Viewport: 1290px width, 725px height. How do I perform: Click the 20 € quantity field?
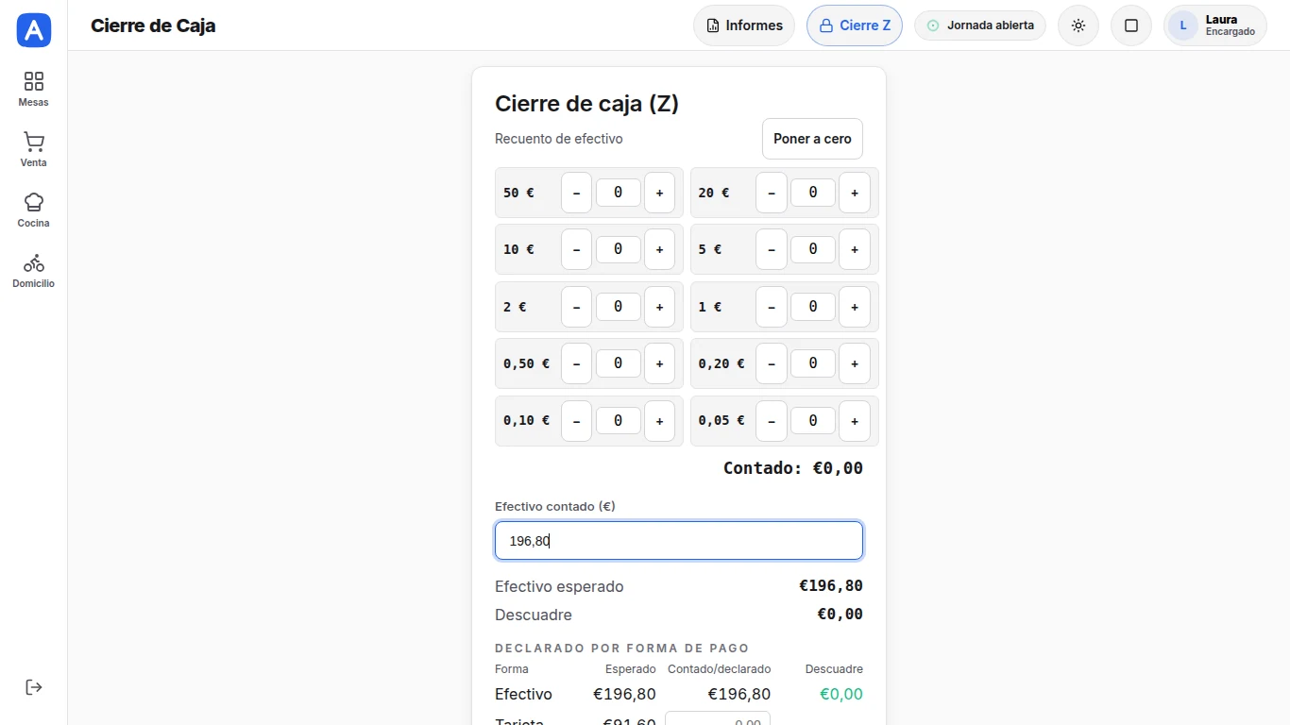pyautogui.click(x=813, y=193)
